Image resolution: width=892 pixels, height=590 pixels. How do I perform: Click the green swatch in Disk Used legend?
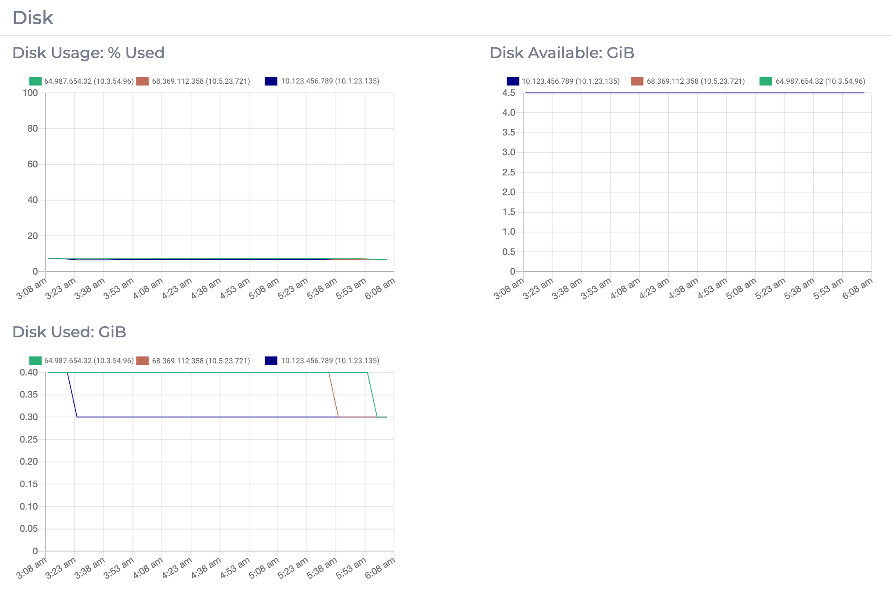(34, 360)
